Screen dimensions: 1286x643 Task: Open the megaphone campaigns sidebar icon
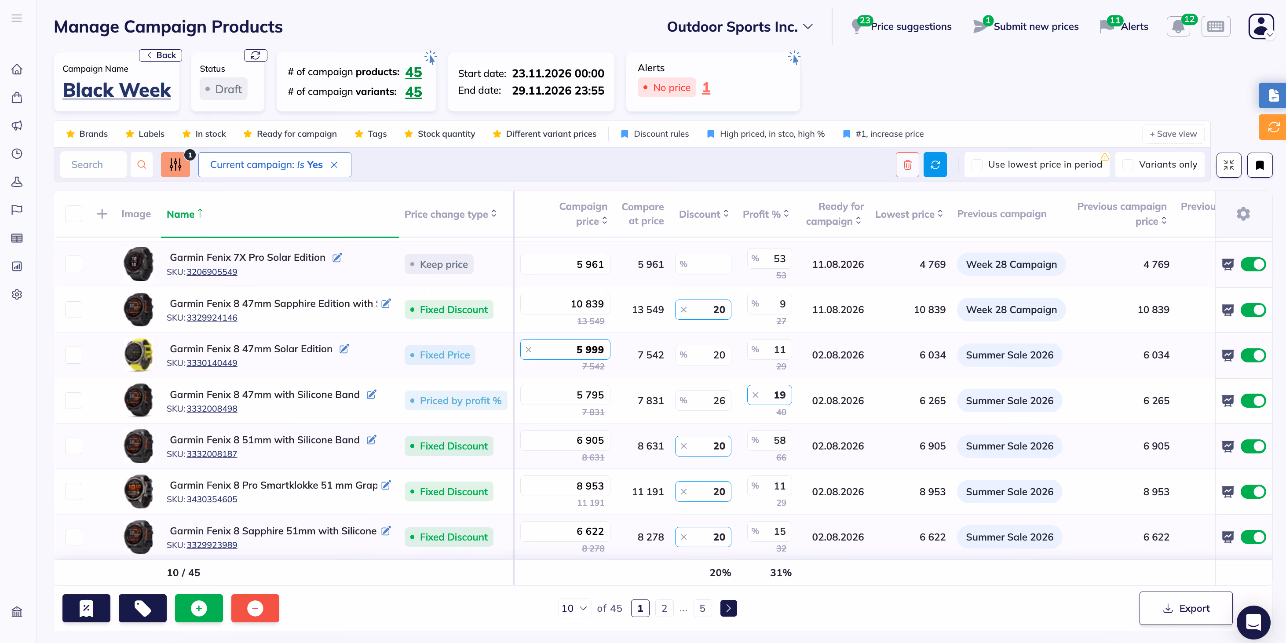coord(17,125)
